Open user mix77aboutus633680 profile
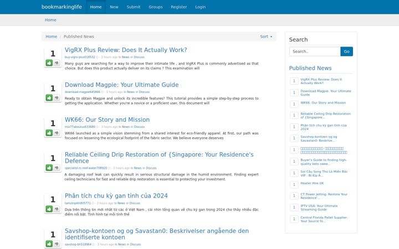 click(80, 127)
